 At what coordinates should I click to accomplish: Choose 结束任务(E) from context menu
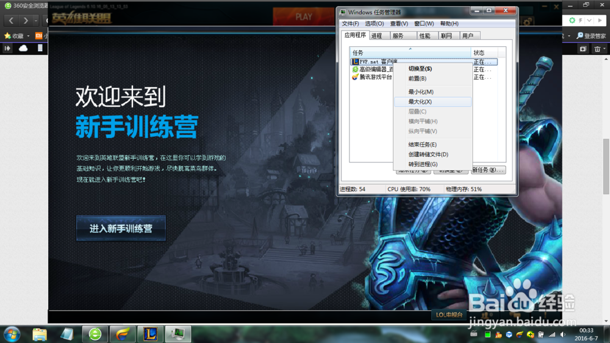click(x=432, y=145)
